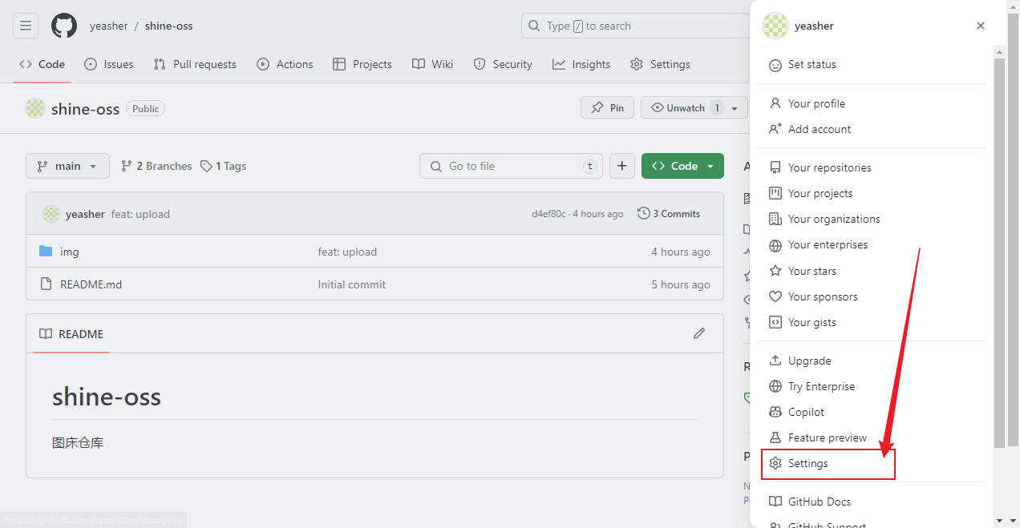Open the 2 Branches link
This screenshot has width=1020, height=528.
coord(156,166)
